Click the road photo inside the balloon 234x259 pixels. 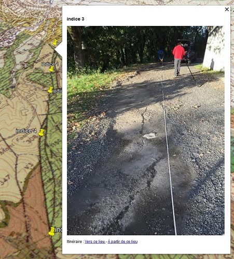tap(146, 131)
